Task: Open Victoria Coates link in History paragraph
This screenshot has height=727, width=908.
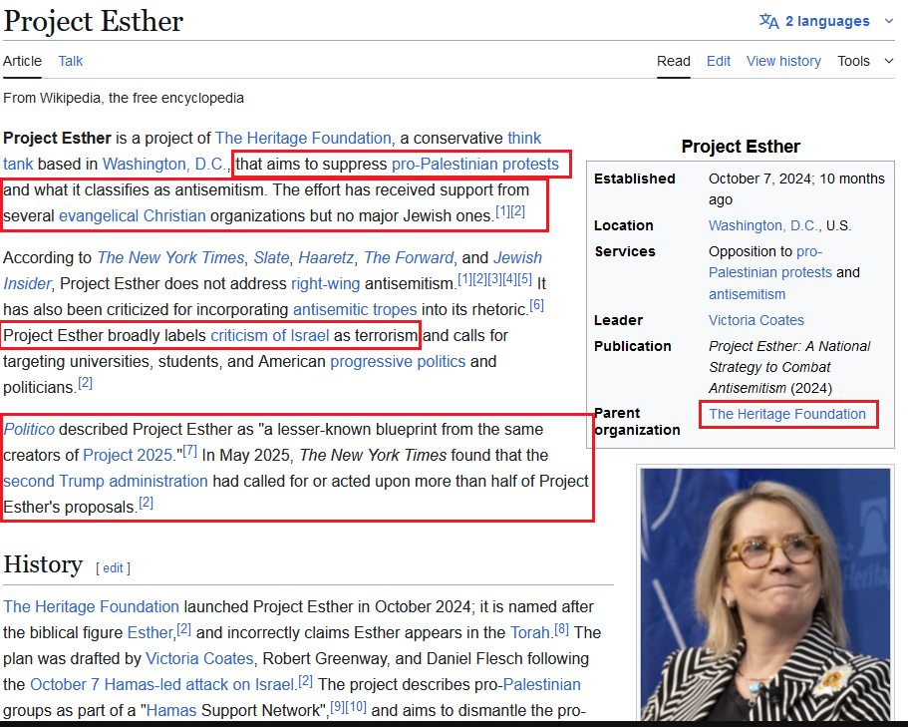Action: pyautogui.click(x=199, y=658)
